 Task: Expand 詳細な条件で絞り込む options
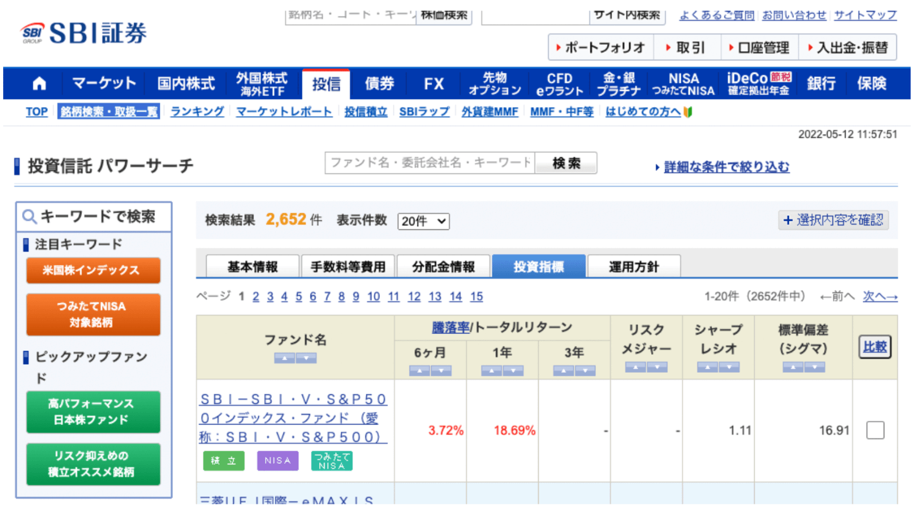point(727,167)
